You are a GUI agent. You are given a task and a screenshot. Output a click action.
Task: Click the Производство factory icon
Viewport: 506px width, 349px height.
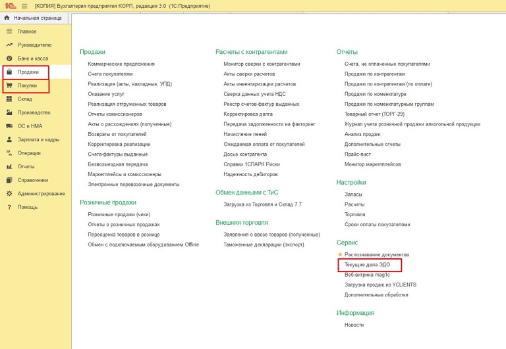click(9, 112)
